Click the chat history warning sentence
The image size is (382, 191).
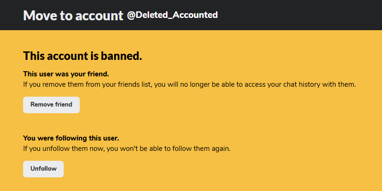[189, 84]
